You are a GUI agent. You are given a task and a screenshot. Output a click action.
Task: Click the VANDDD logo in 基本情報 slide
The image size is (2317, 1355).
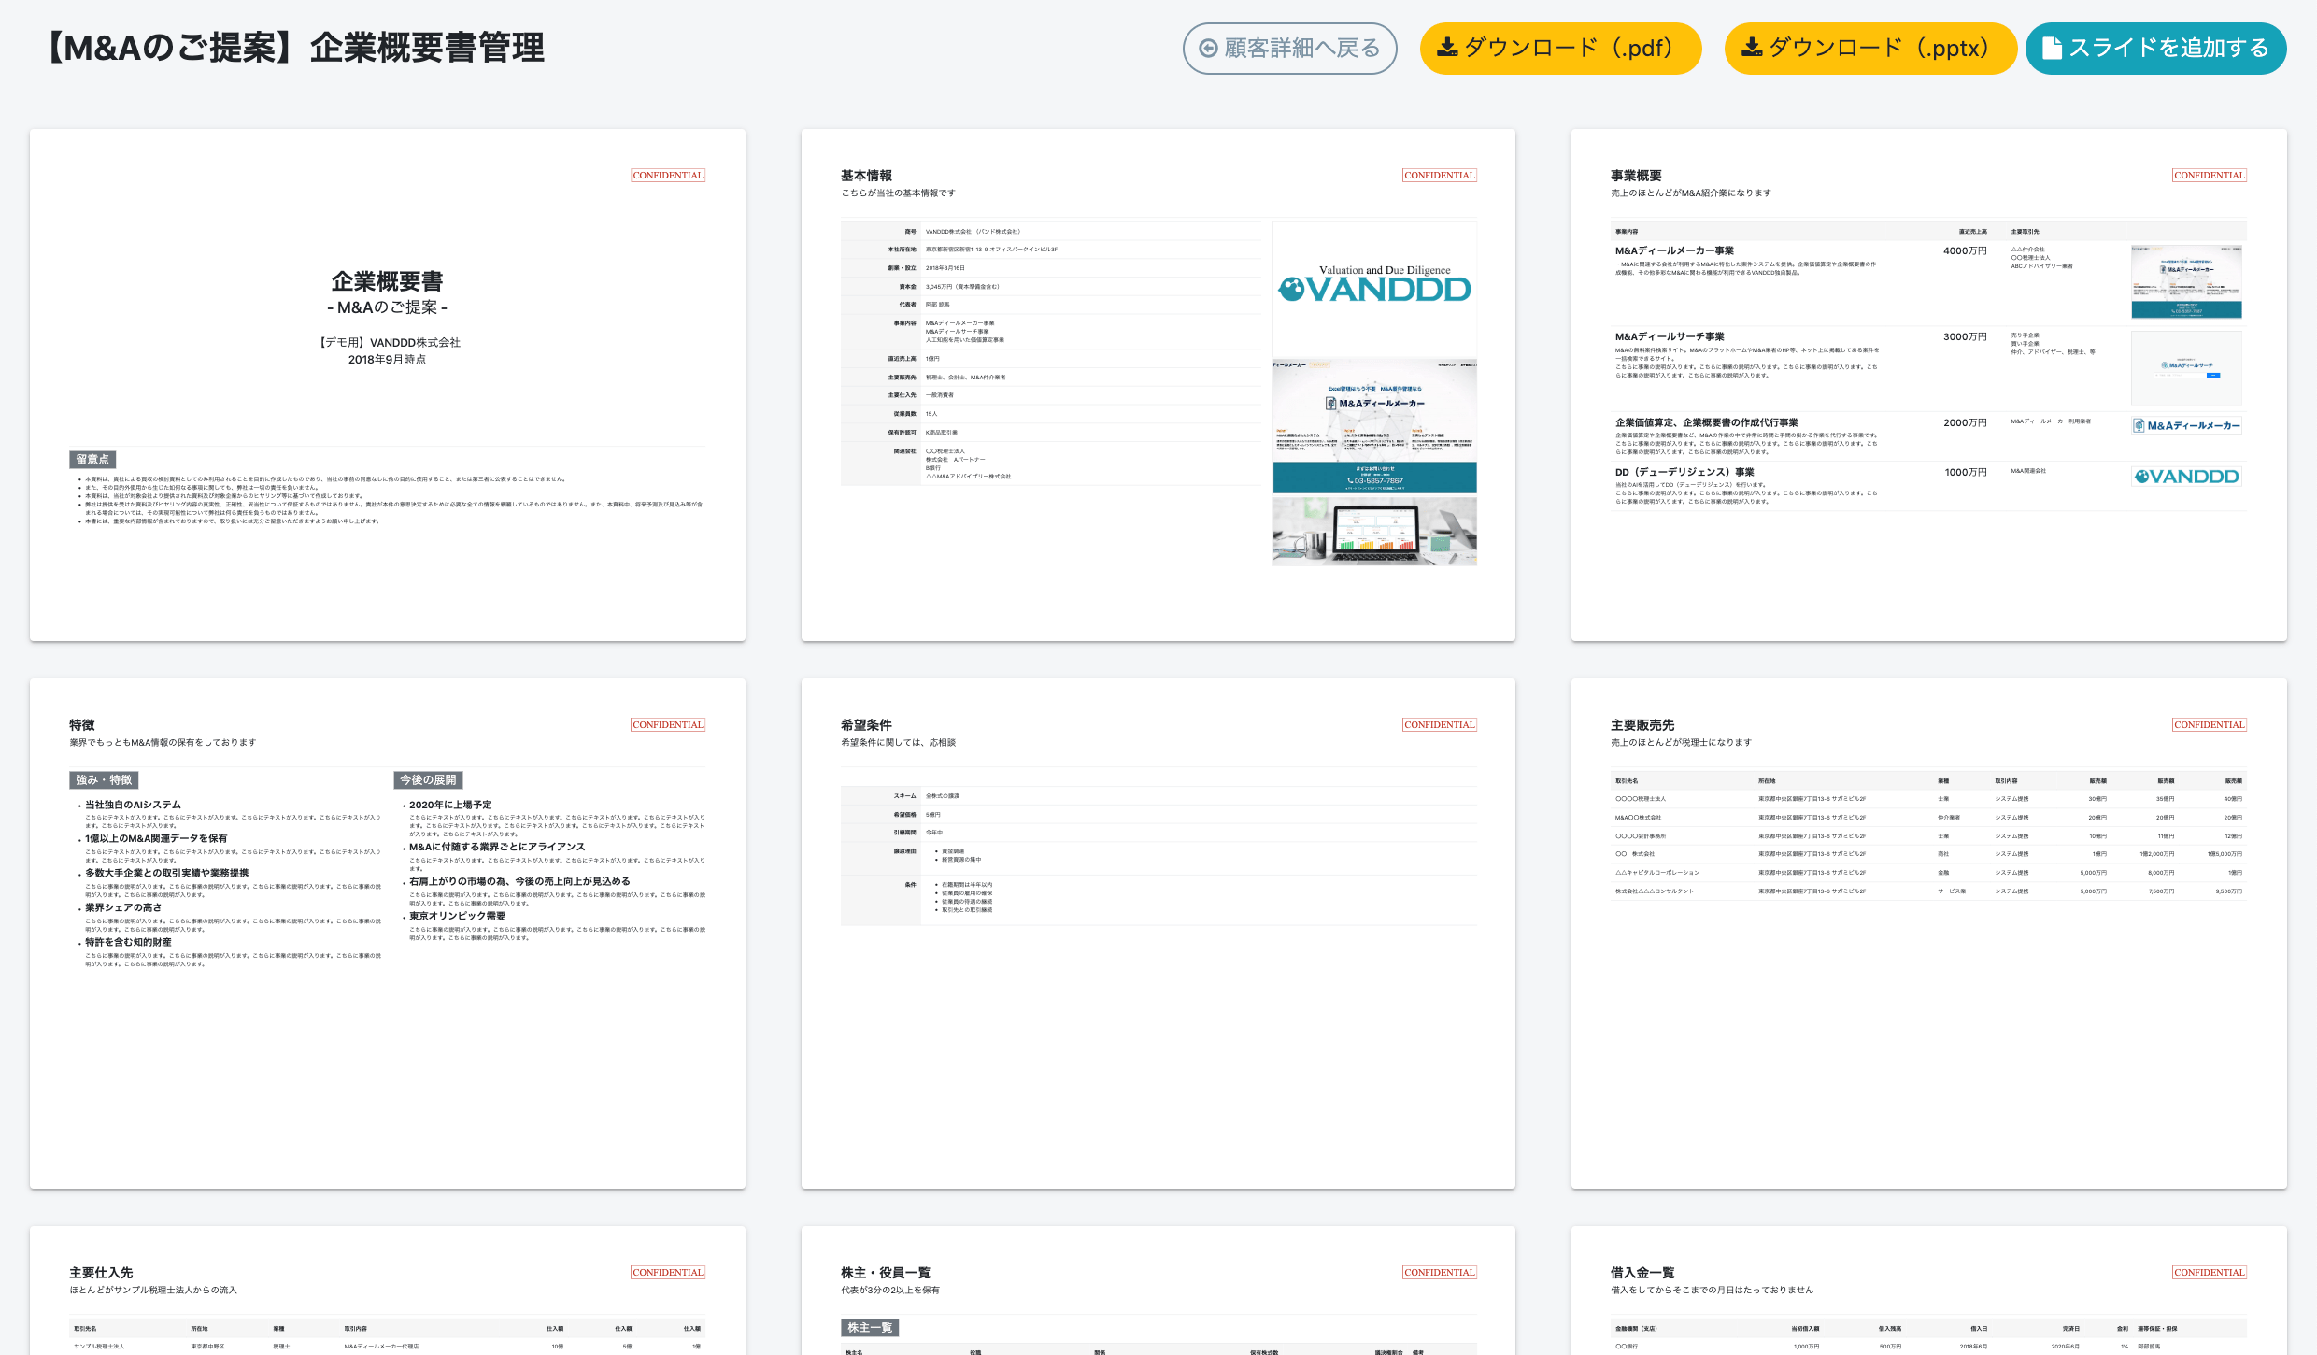1374,286
